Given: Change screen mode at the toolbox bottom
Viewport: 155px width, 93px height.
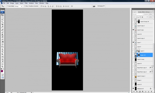Looking at the screenshot, I should [3, 77].
